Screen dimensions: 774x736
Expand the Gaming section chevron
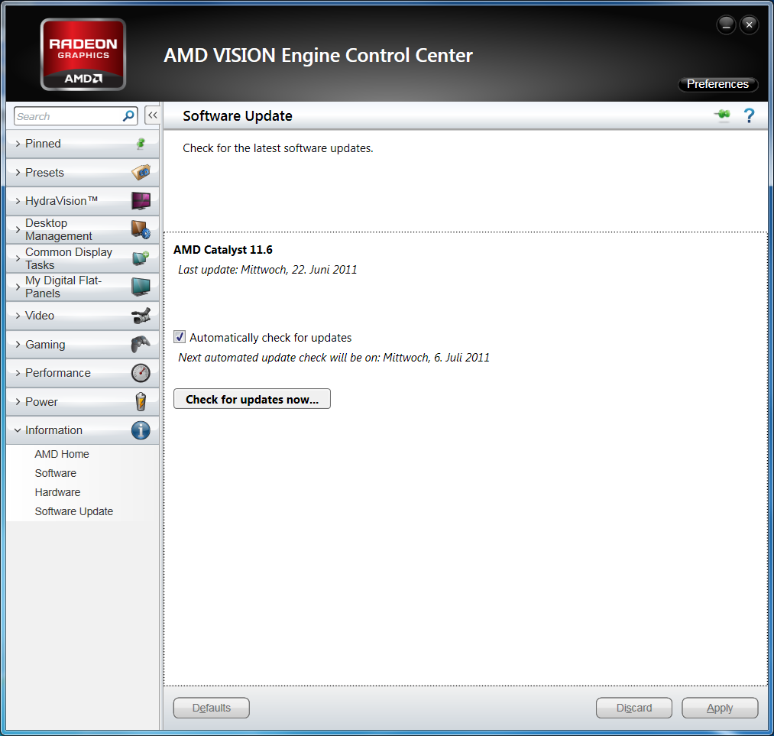[18, 345]
